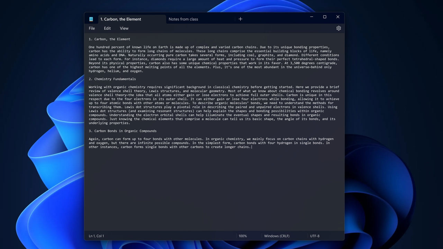Open the Edit menu
This screenshot has width=443, height=249.
(107, 28)
